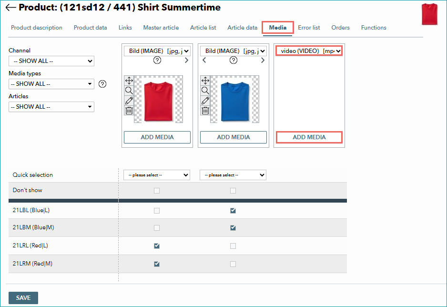
Task: Open the Article list tab
Action: pyautogui.click(x=203, y=28)
